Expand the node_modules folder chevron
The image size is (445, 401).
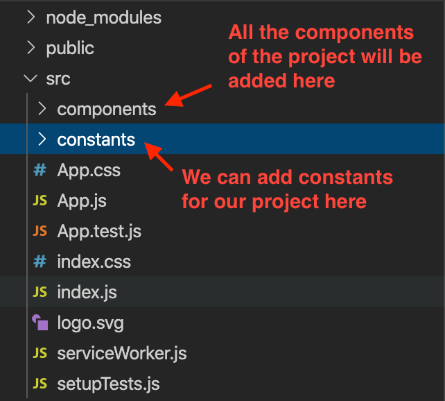[x=30, y=18]
